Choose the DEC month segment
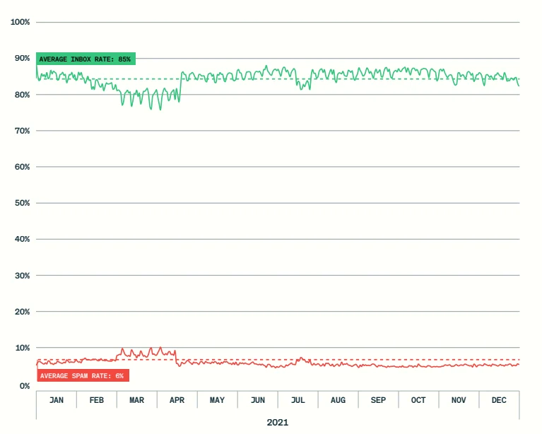The height and width of the screenshot is (434, 542). [x=500, y=401]
